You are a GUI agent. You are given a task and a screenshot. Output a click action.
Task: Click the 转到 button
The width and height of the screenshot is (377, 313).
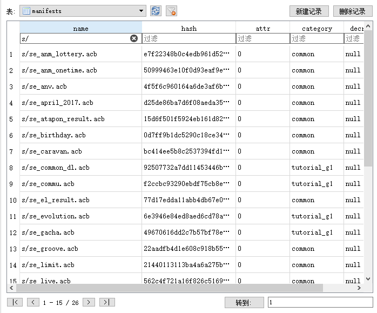coord(244,303)
